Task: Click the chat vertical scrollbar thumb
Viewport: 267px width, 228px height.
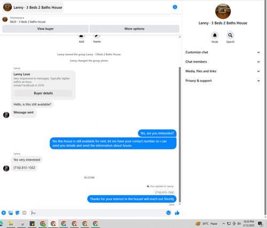Action: pyautogui.click(x=180, y=135)
